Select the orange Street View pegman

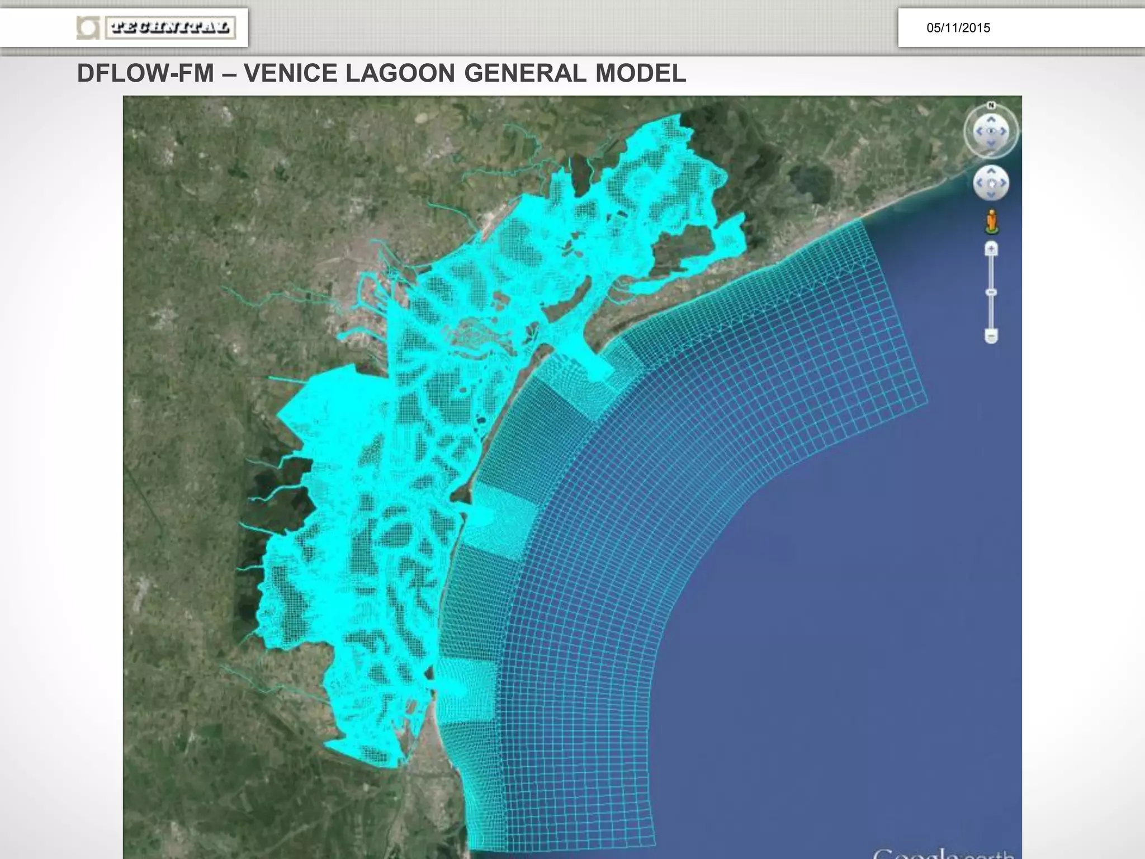click(x=991, y=221)
